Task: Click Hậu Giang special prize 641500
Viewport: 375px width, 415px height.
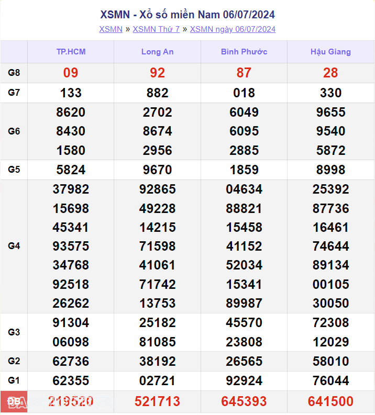Action: pos(330,401)
